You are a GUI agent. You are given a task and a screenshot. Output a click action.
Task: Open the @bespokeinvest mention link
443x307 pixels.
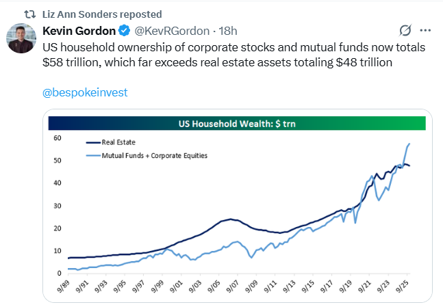pos(85,92)
